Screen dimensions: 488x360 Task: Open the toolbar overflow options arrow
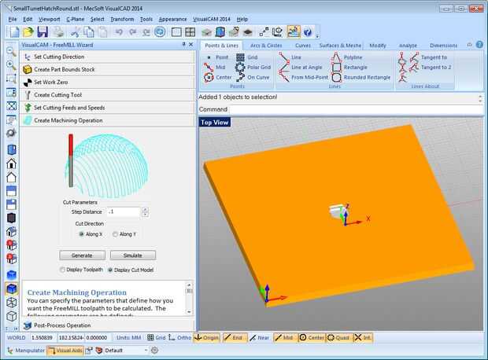tap(317, 36)
